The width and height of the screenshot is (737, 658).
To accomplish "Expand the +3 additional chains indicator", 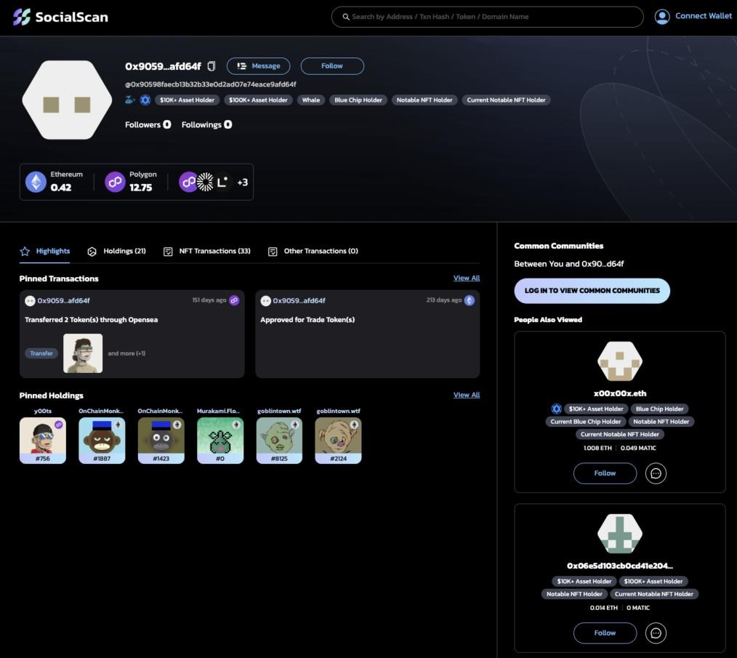I will (x=242, y=182).
